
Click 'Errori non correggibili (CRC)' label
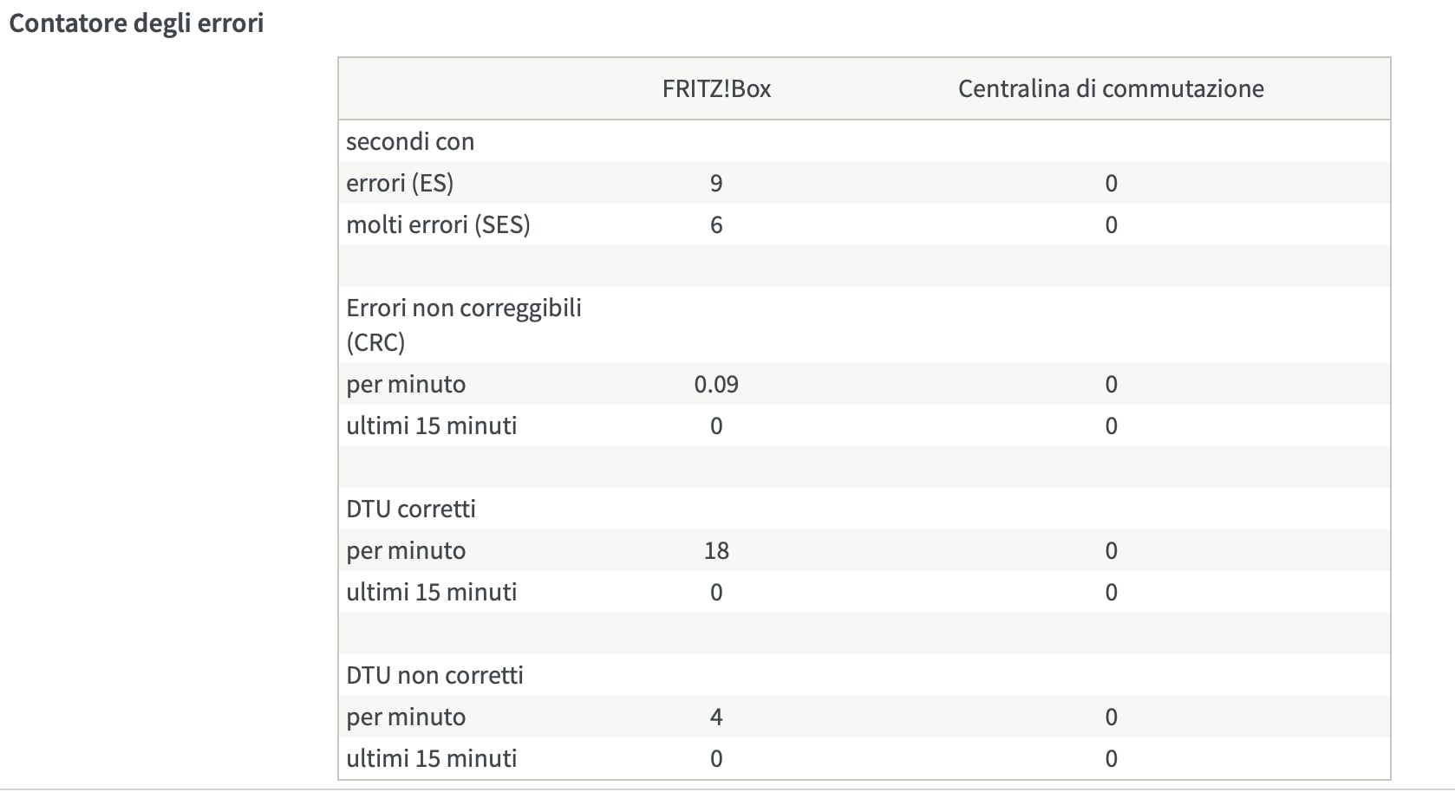[464, 325]
